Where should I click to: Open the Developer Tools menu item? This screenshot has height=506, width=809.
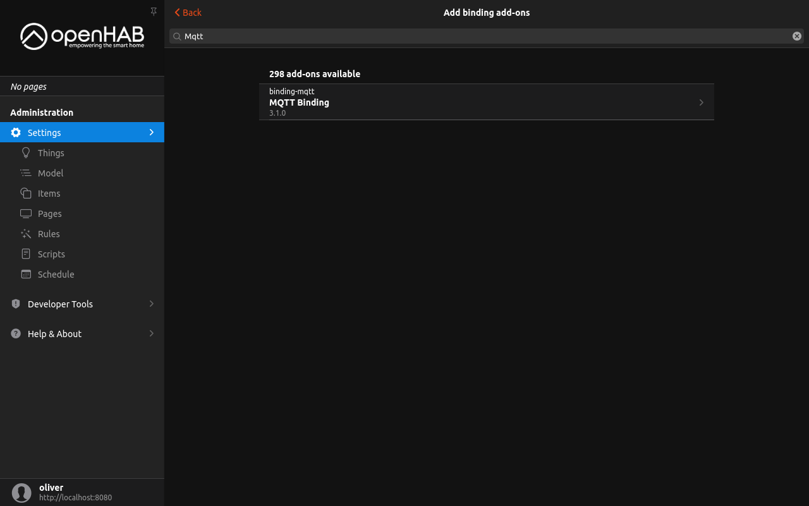[60, 304]
